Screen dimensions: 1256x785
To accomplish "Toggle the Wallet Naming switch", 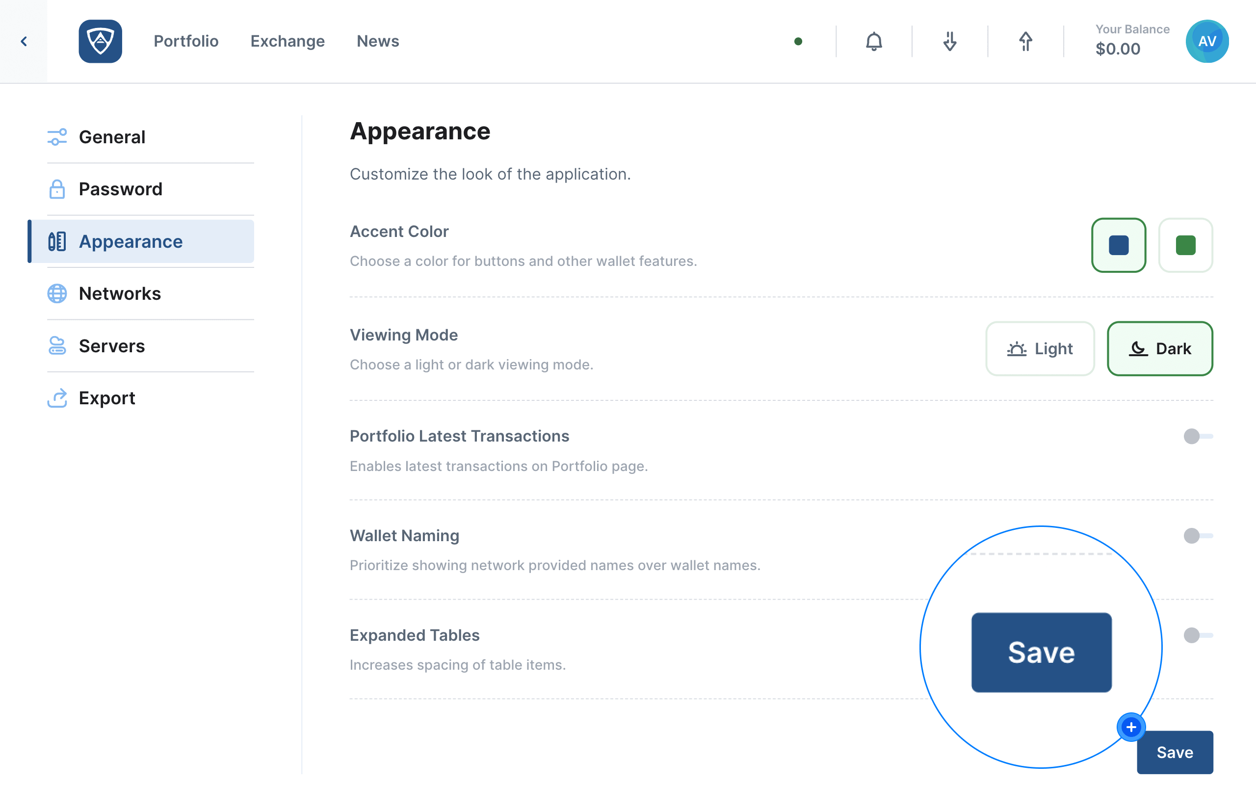I will tap(1198, 535).
